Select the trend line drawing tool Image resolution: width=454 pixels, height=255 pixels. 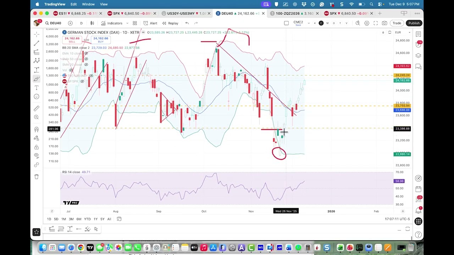37,43
